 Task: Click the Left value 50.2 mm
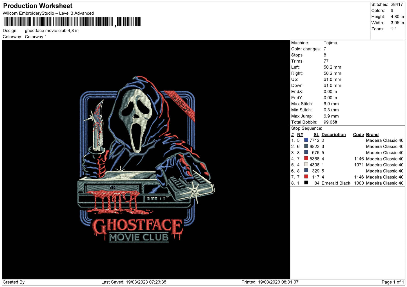point(332,67)
